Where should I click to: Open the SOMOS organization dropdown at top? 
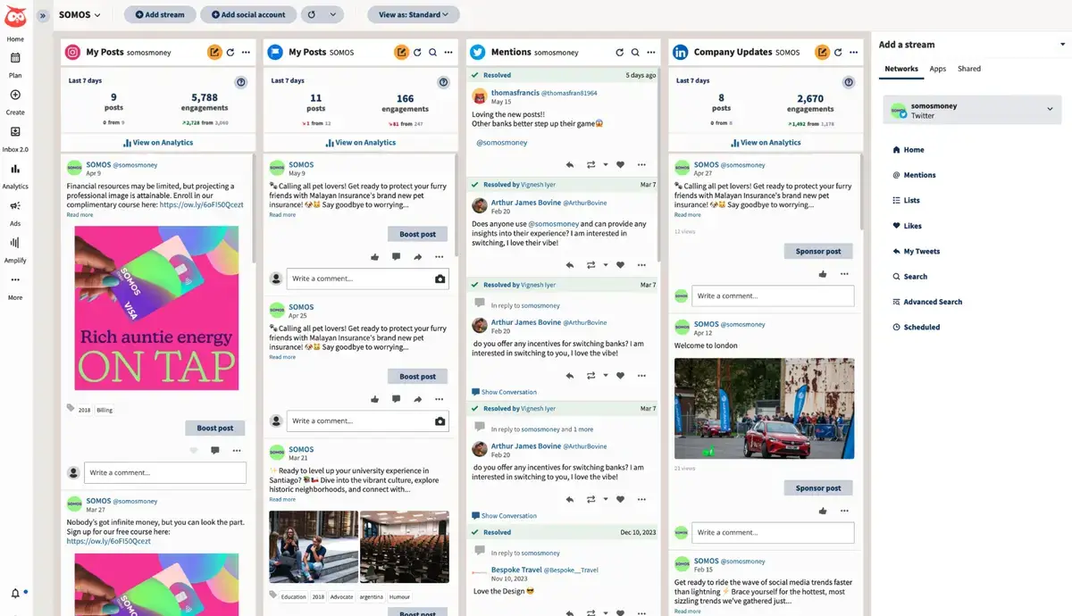79,14
